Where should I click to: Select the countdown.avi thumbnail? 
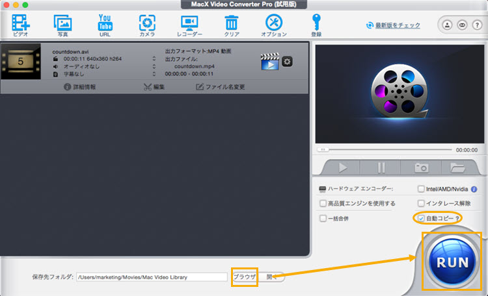pyautogui.click(x=21, y=61)
